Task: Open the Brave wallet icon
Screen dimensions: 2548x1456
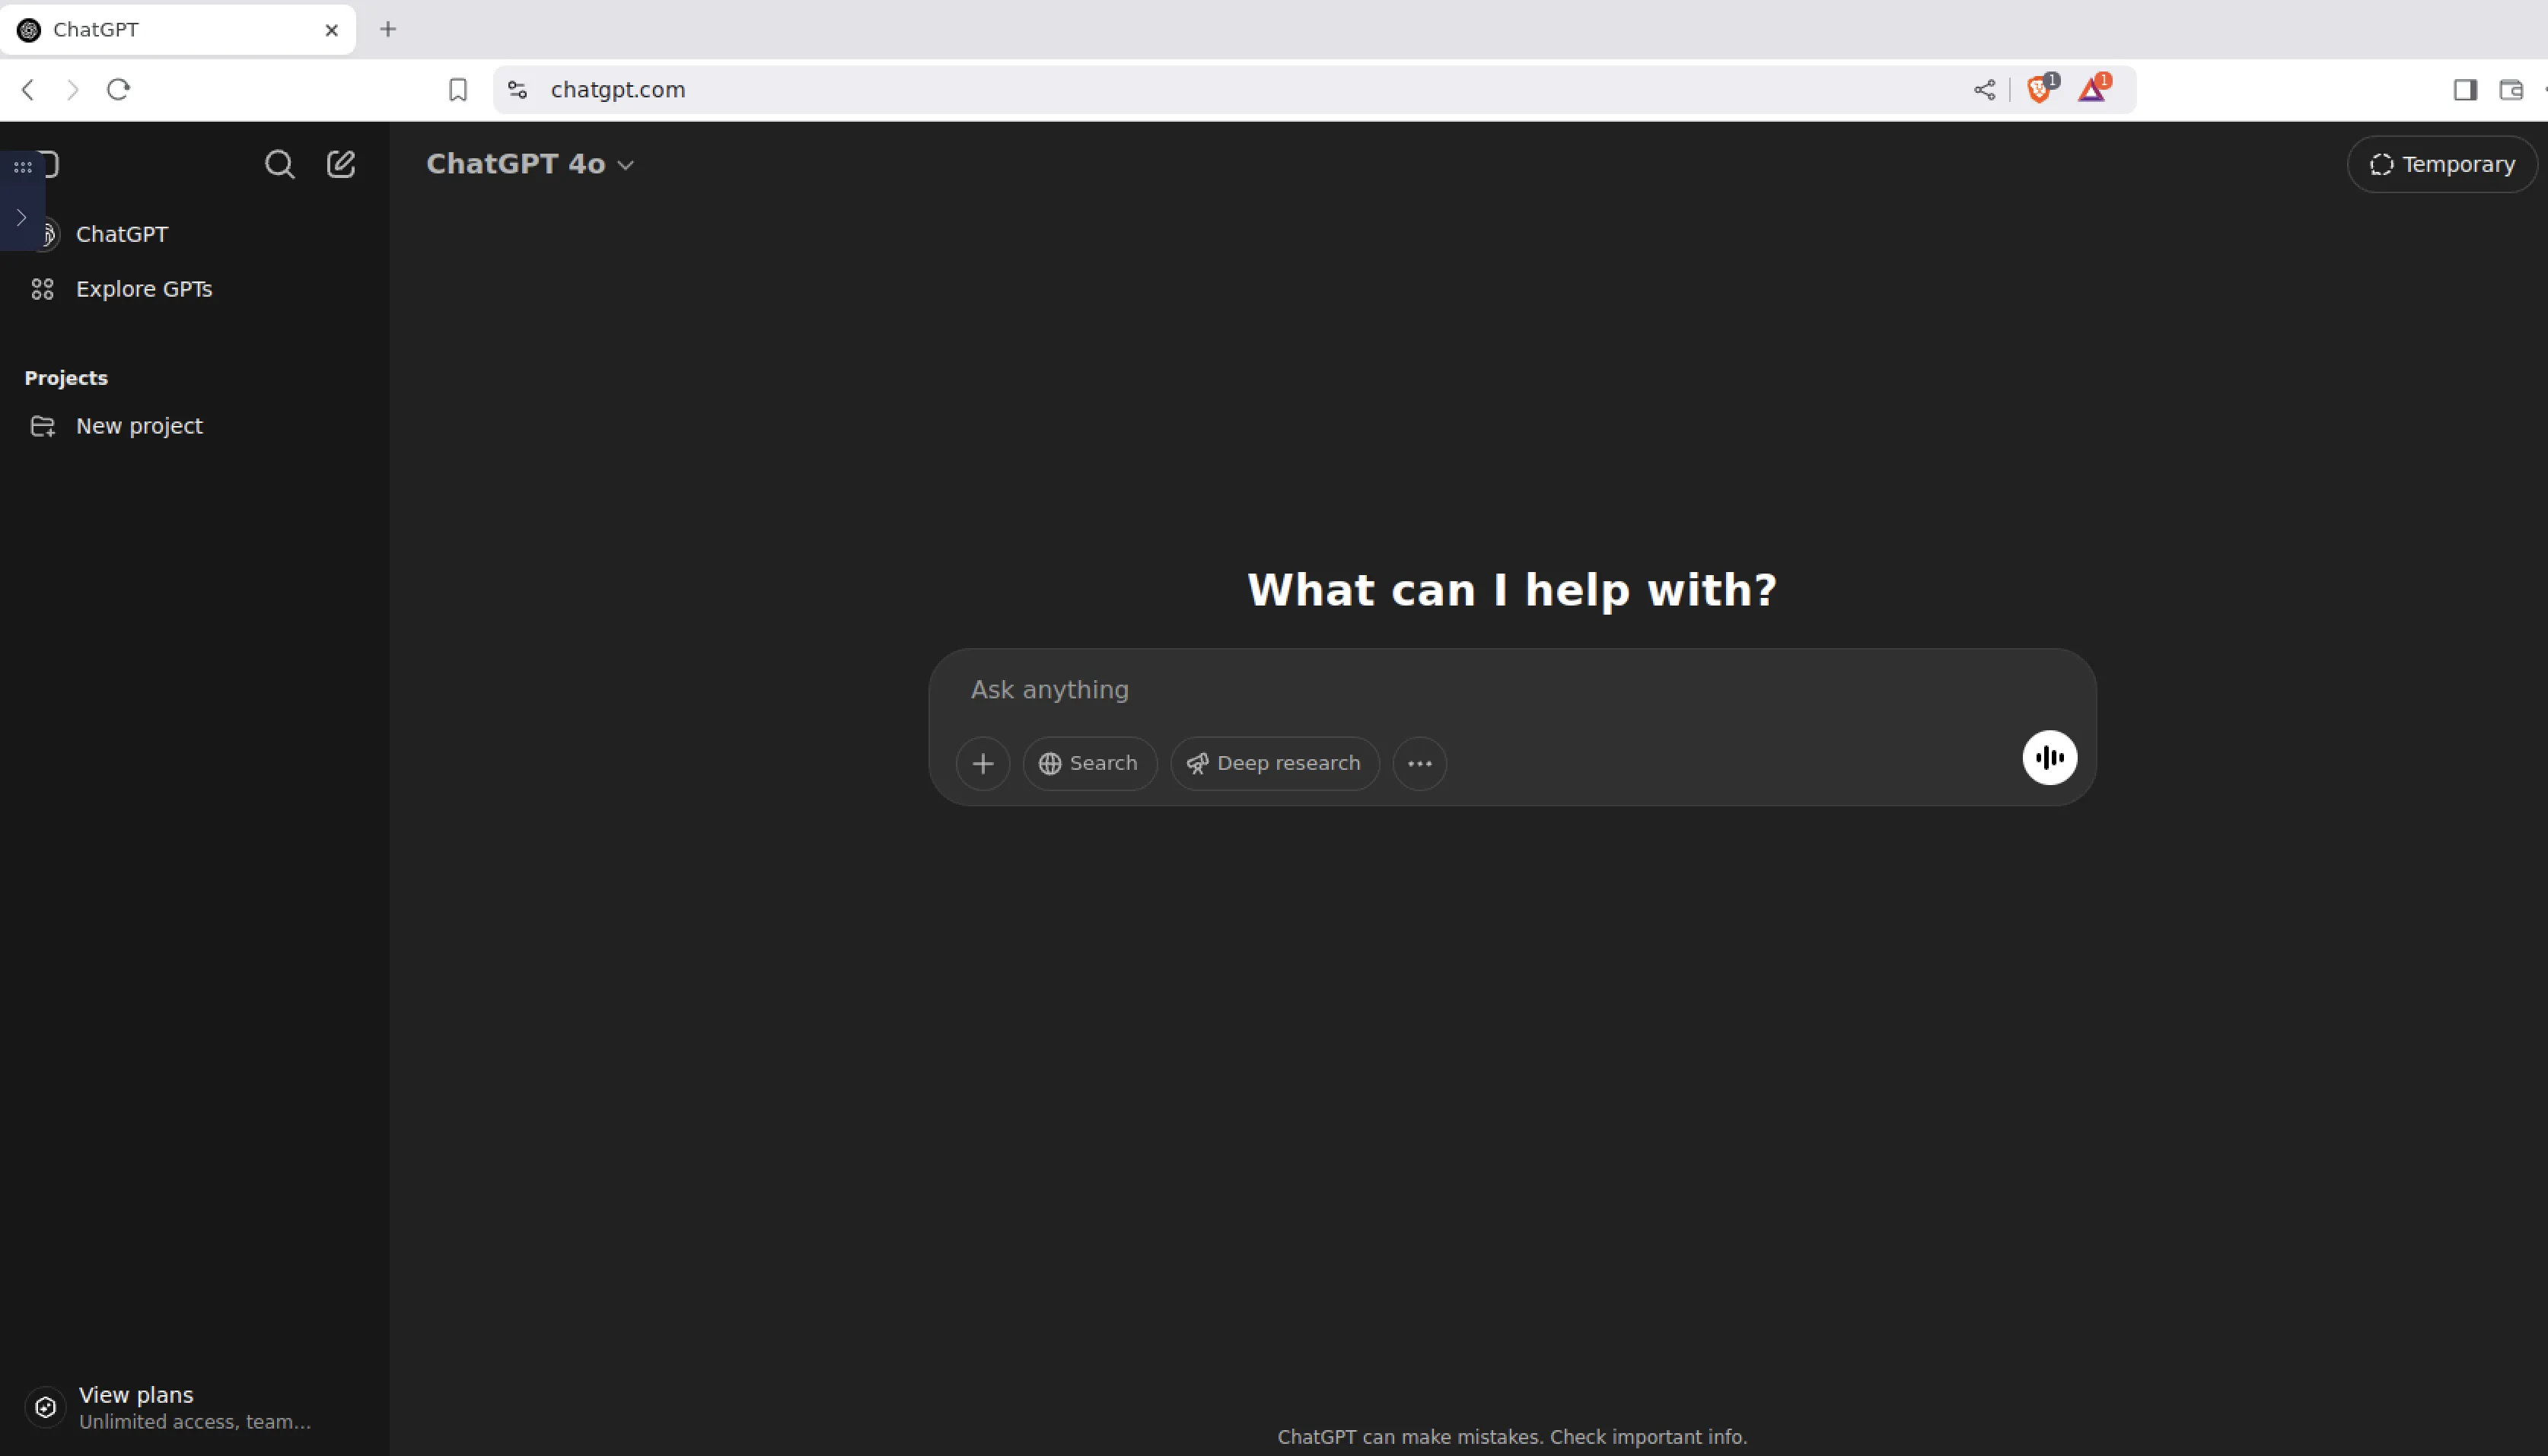Action: (x=2511, y=90)
